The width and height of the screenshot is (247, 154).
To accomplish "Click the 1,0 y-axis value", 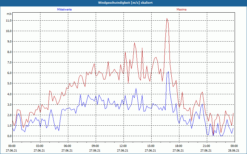I will click(9, 126).
